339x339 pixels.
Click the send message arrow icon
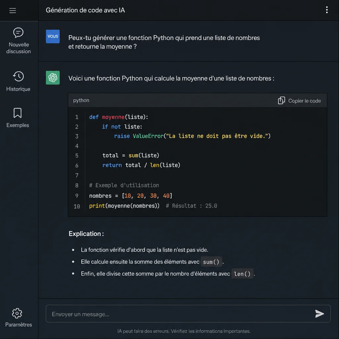319,314
